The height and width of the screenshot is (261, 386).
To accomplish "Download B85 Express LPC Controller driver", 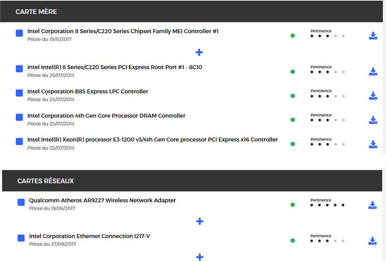I will [x=373, y=96].
